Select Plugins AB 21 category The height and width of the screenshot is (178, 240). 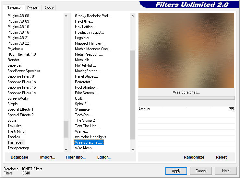18,38
